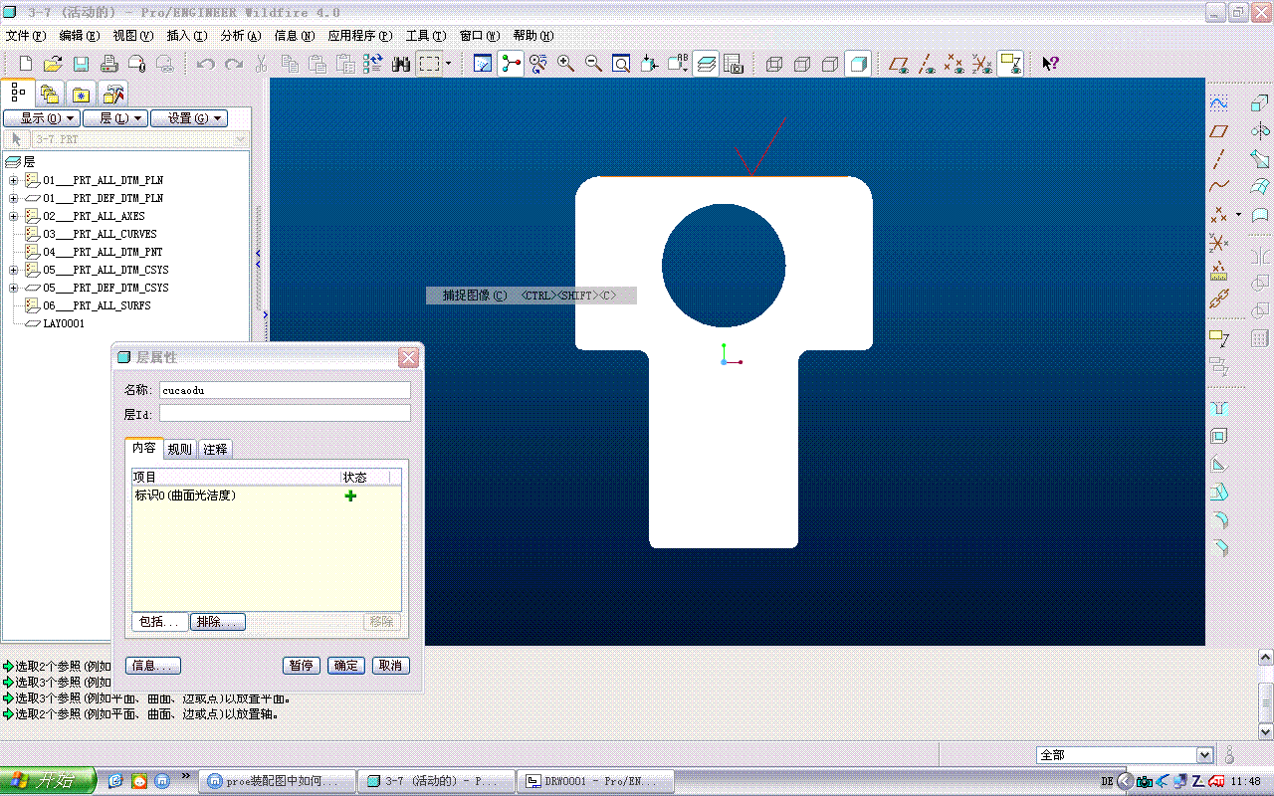Click the 暂停 button

[x=301, y=666]
